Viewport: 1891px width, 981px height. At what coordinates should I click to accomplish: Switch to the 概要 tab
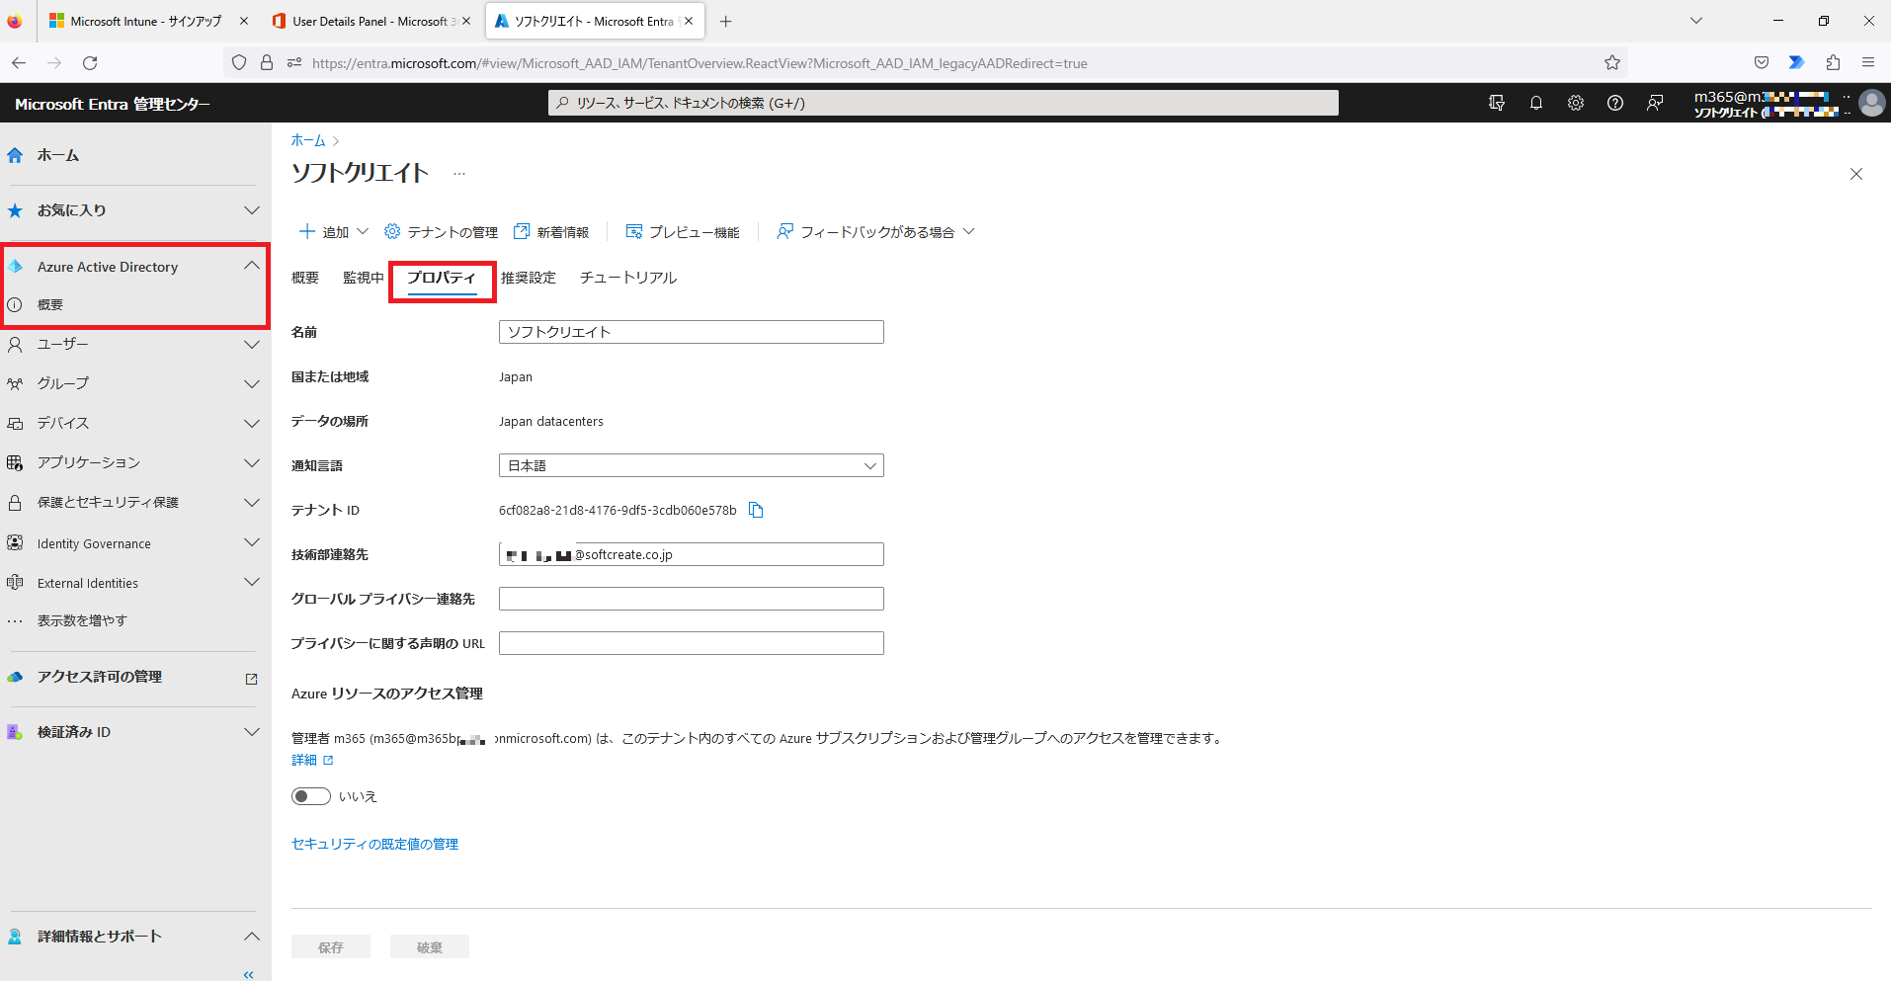click(x=305, y=278)
